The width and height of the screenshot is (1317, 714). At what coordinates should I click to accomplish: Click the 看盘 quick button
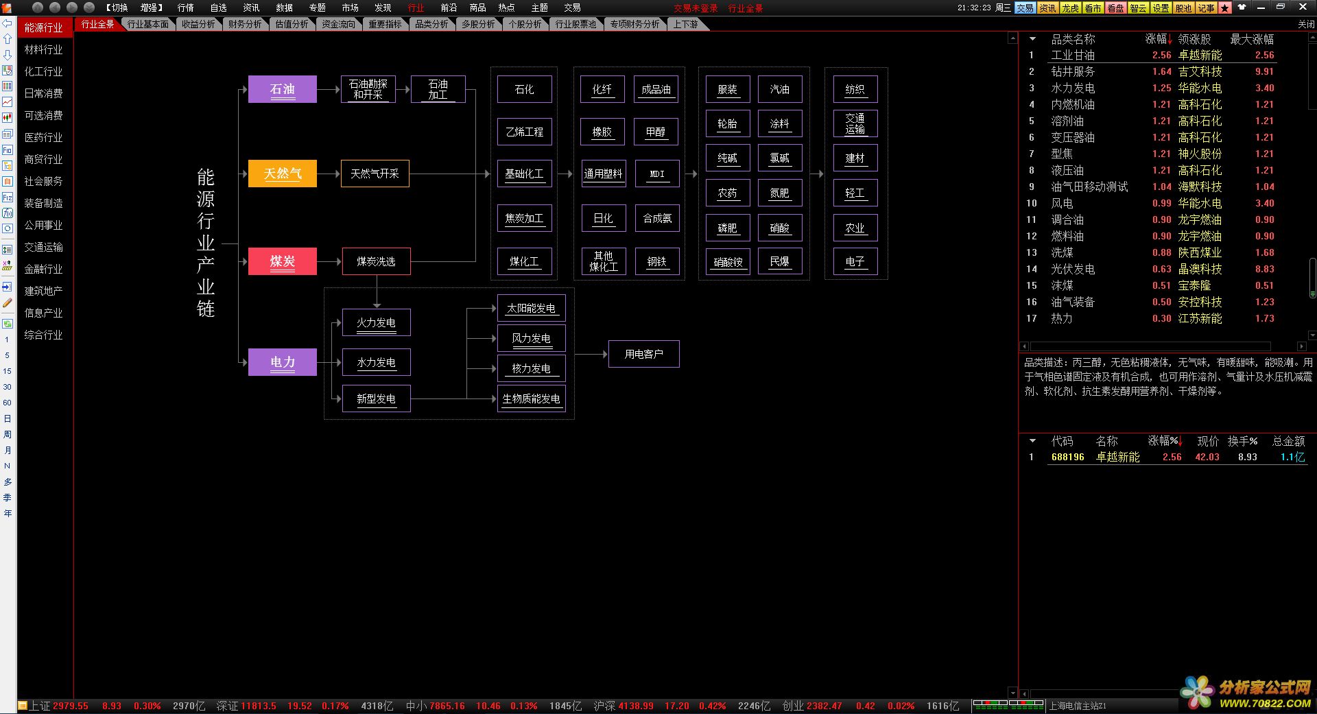pyautogui.click(x=1115, y=8)
